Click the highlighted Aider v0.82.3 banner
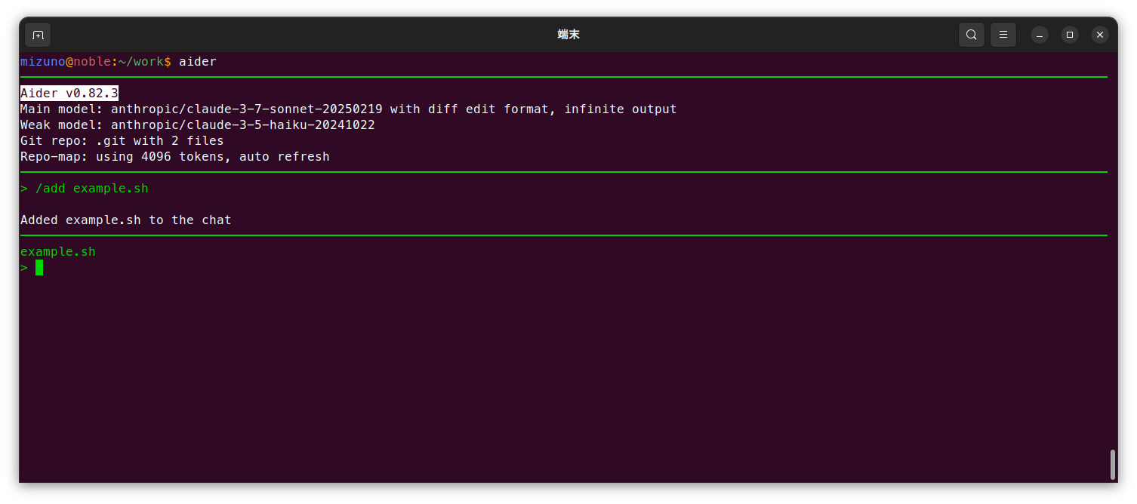Image resolution: width=1137 pixels, height=504 pixels. coord(69,94)
